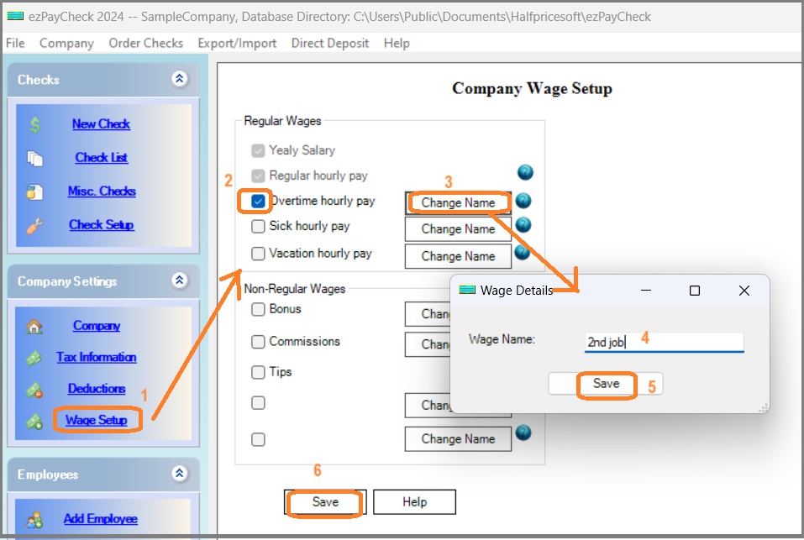804x540 pixels.
Task: Open the Direct Deposit menu
Action: (x=330, y=43)
